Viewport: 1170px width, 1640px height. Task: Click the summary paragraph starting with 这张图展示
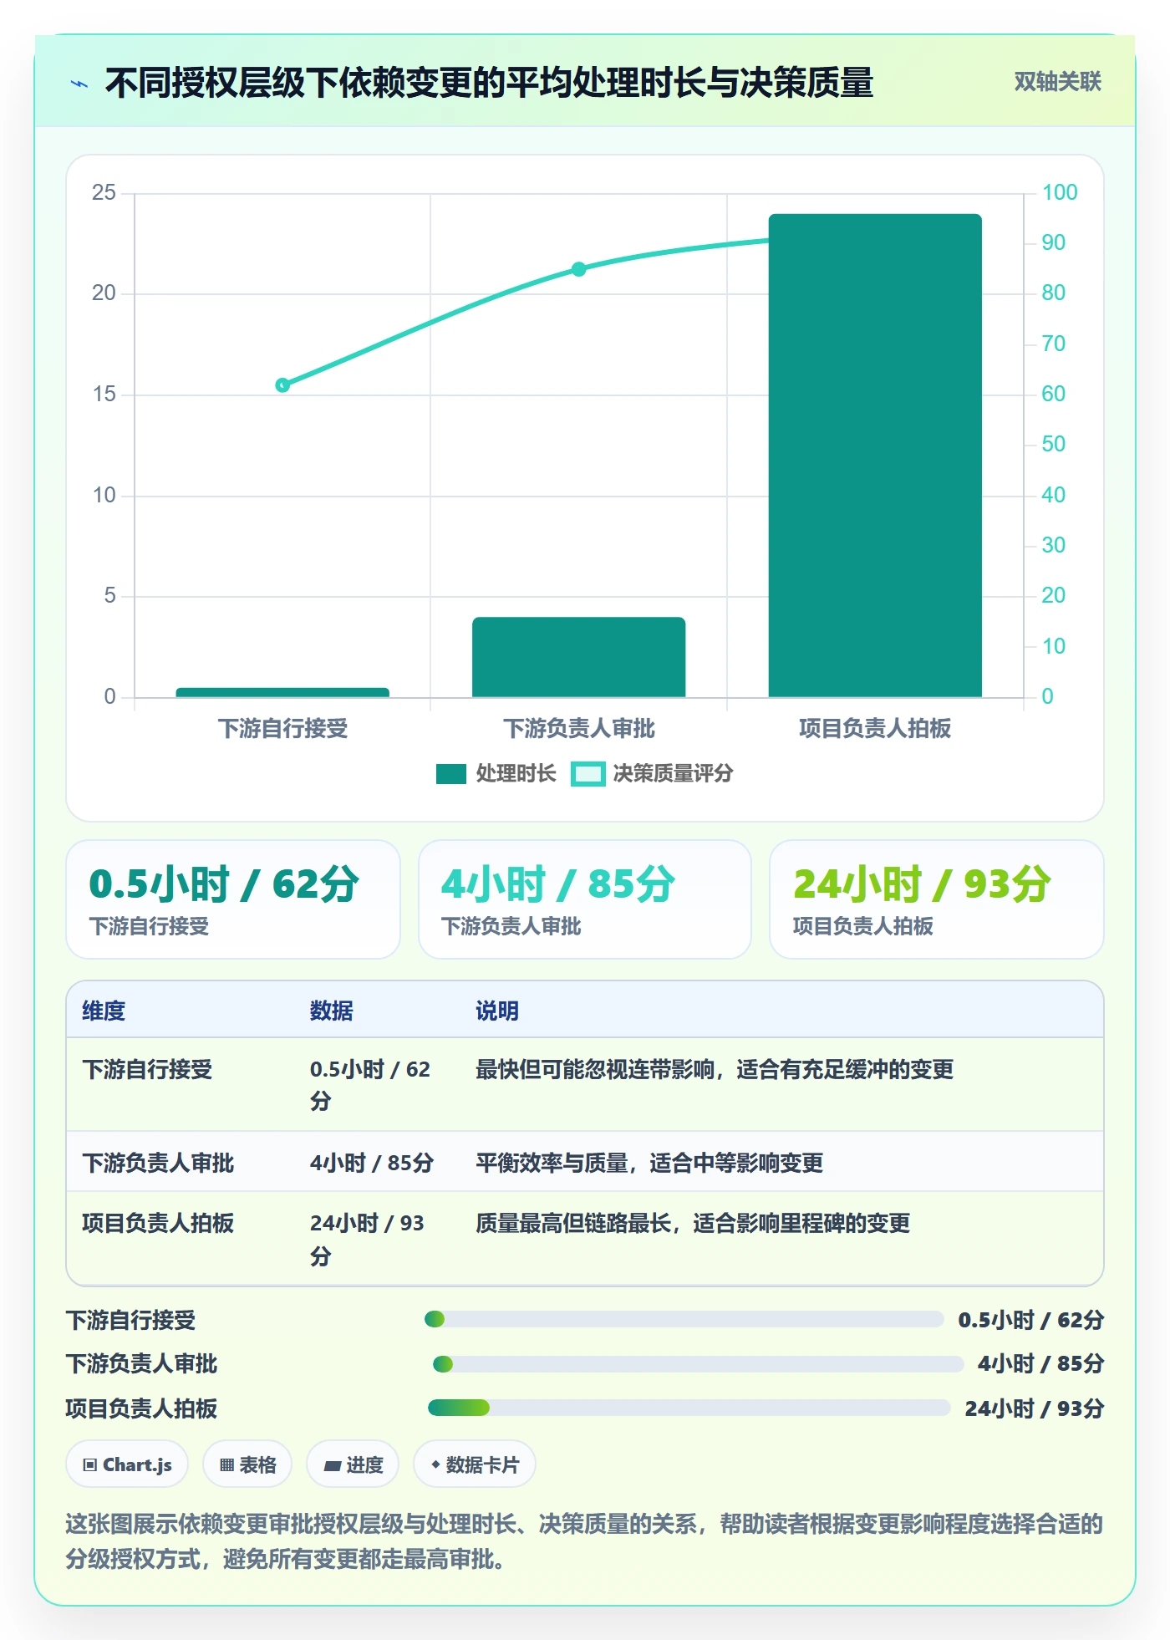(x=585, y=1541)
